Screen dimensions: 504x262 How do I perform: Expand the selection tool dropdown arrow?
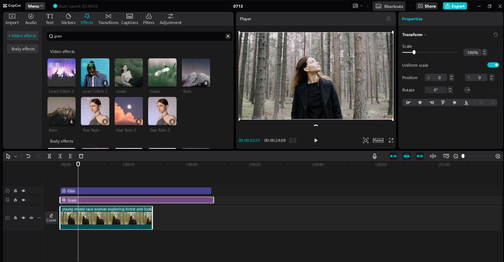16,156
